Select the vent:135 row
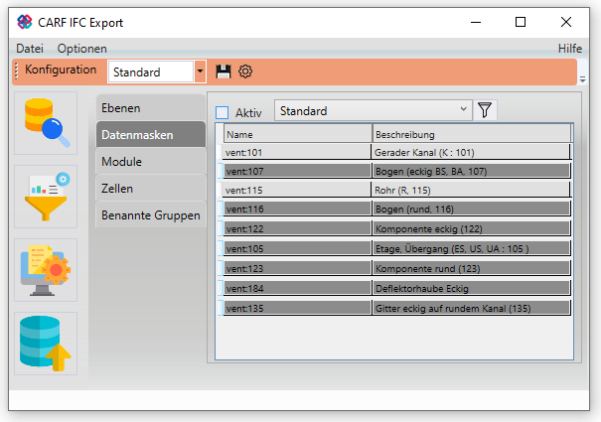The image size is (601, 422). (x=394, y=309)
